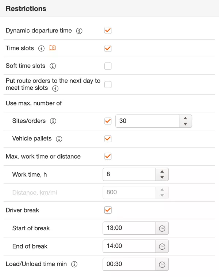Decrease Sites/orders value with down arrow
Viewport: 219px width, 277px height.
point(185,124)
